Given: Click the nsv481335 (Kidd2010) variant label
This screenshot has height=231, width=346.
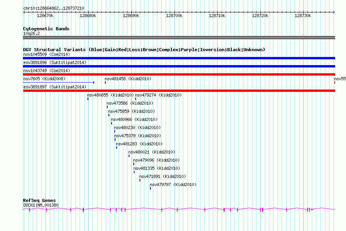Looking at the screenshot, I should click(156, 168).
